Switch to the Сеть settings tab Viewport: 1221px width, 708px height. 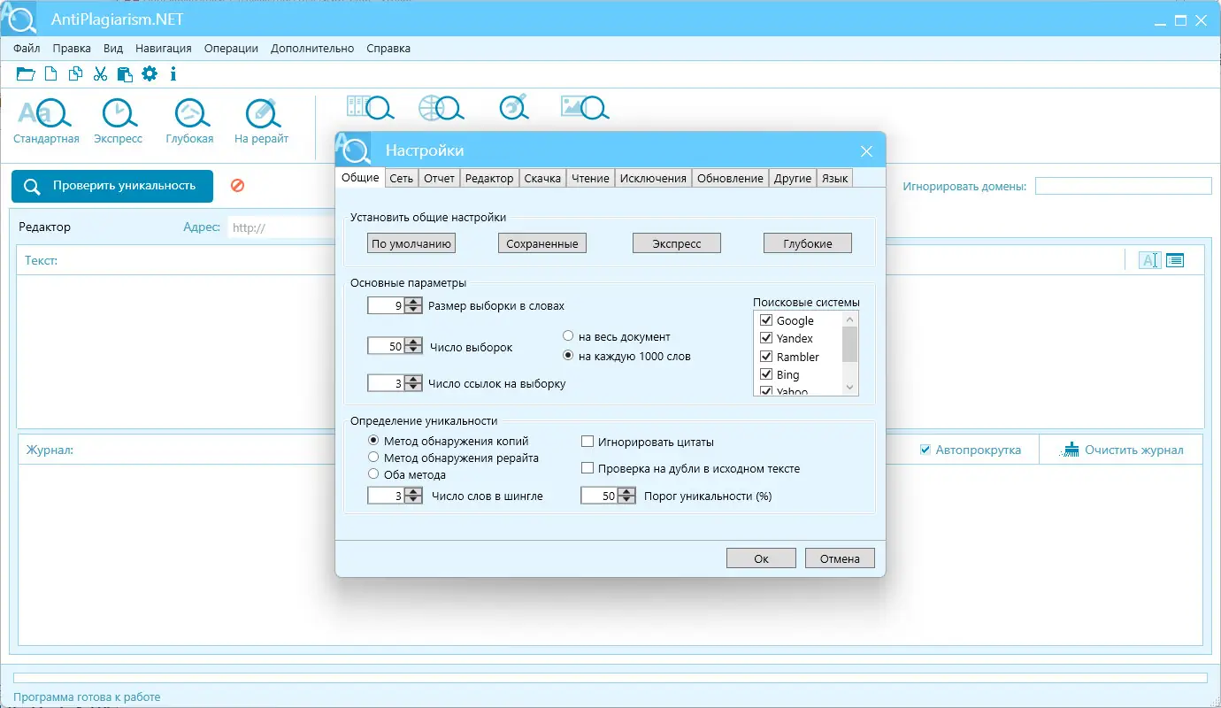click(x=401, y=178)
